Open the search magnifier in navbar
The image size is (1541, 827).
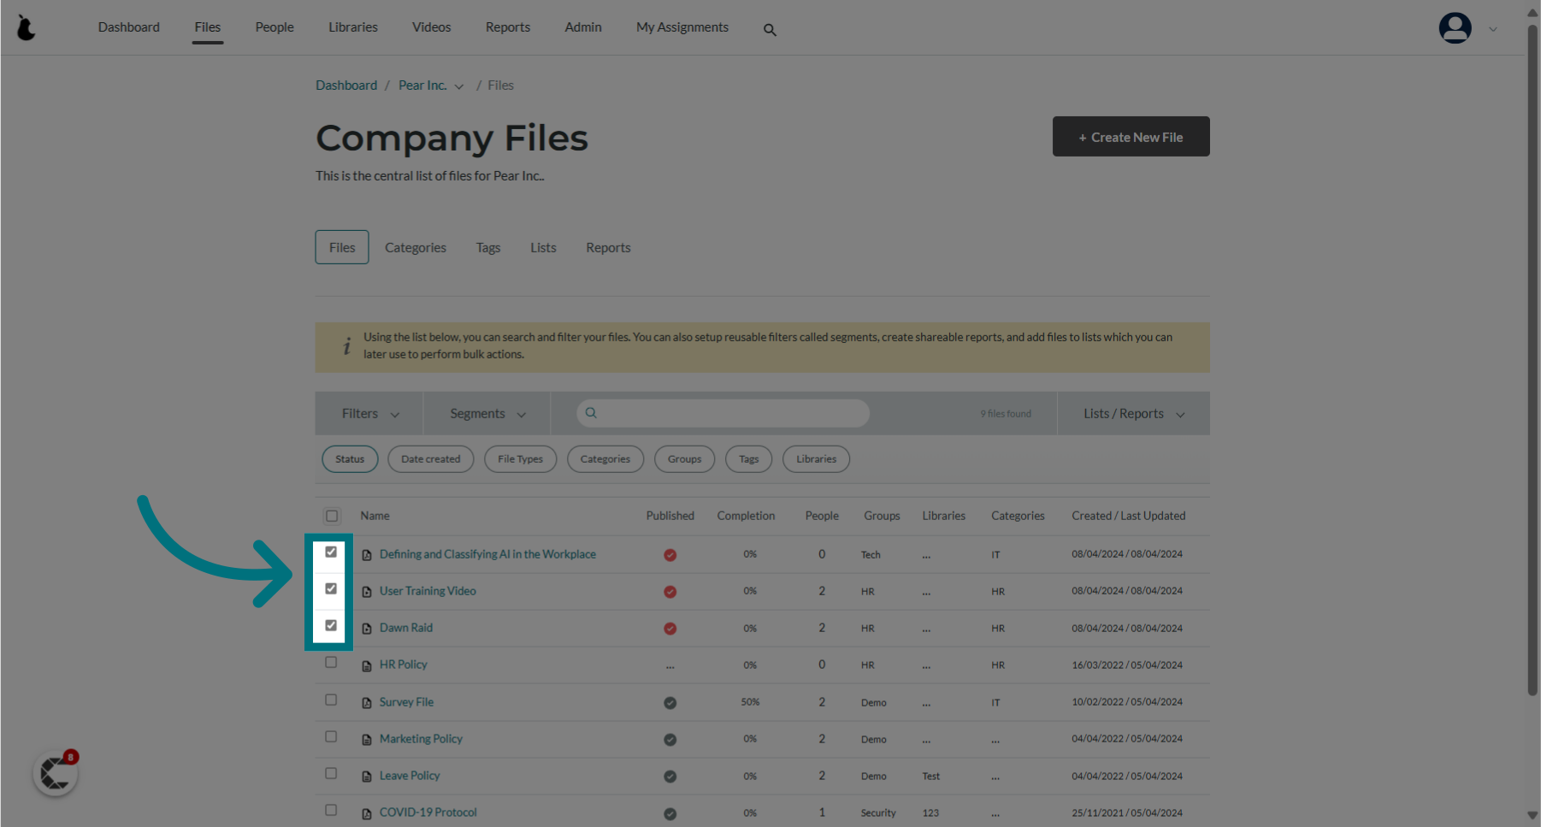(770, 30)
